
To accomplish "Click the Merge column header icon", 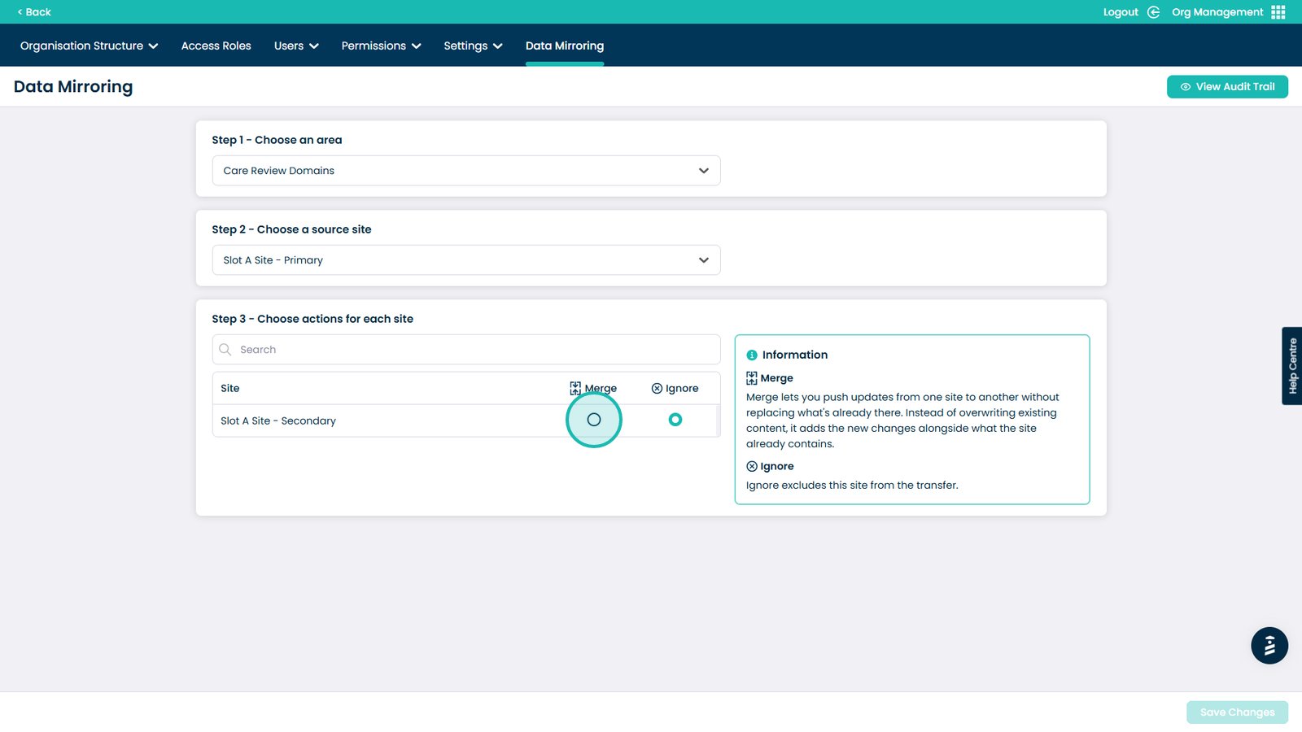I will tap(575, 389).
